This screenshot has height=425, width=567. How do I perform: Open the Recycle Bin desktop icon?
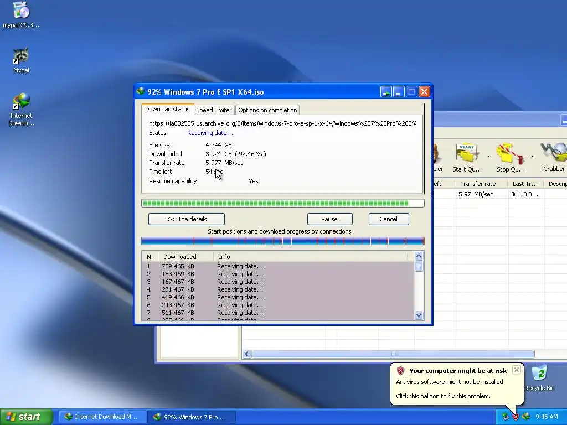[539, 377]
